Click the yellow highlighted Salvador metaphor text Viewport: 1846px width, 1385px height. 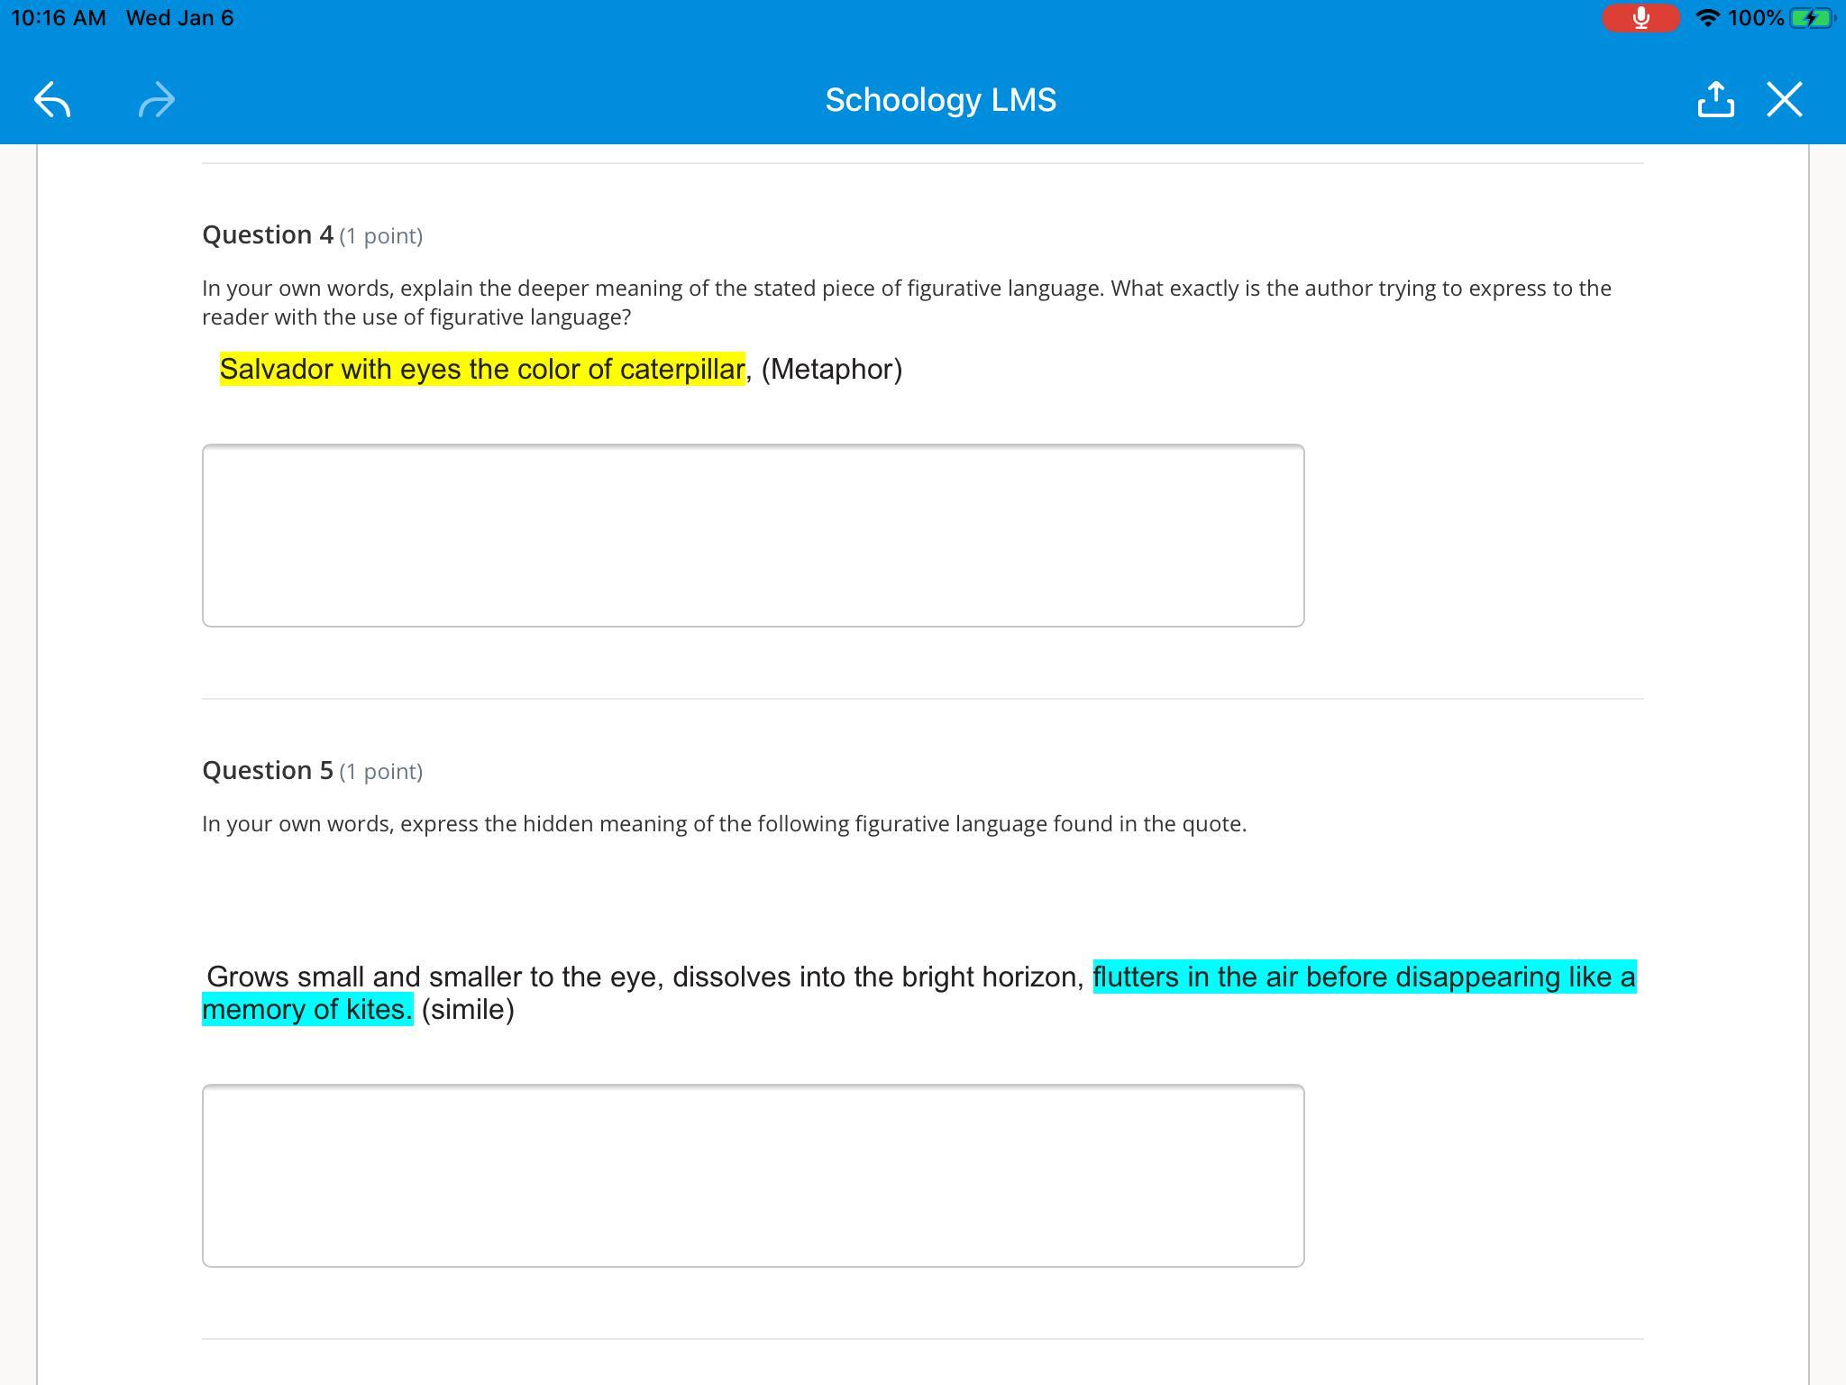pyautogui.click(x=482, y=369)
